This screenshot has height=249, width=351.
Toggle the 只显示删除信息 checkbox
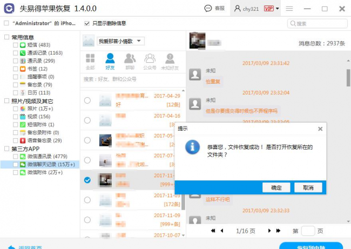click(87, 23)
